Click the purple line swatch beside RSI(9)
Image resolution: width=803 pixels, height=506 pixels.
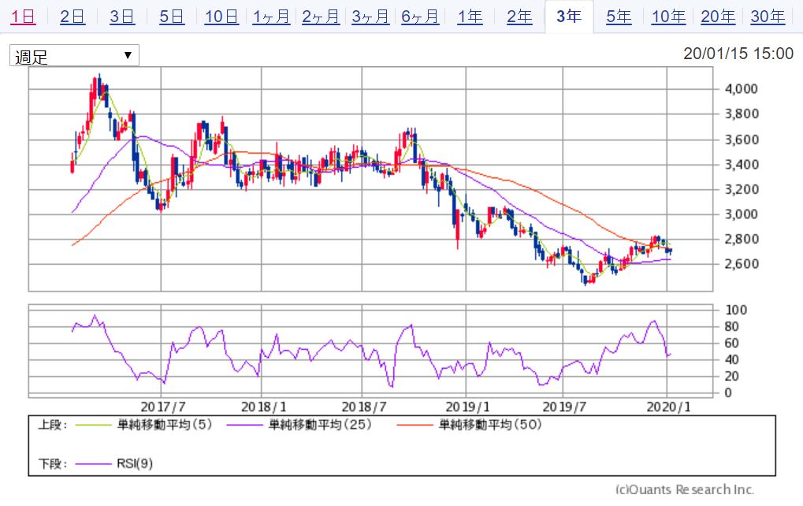tap(93, 464)
